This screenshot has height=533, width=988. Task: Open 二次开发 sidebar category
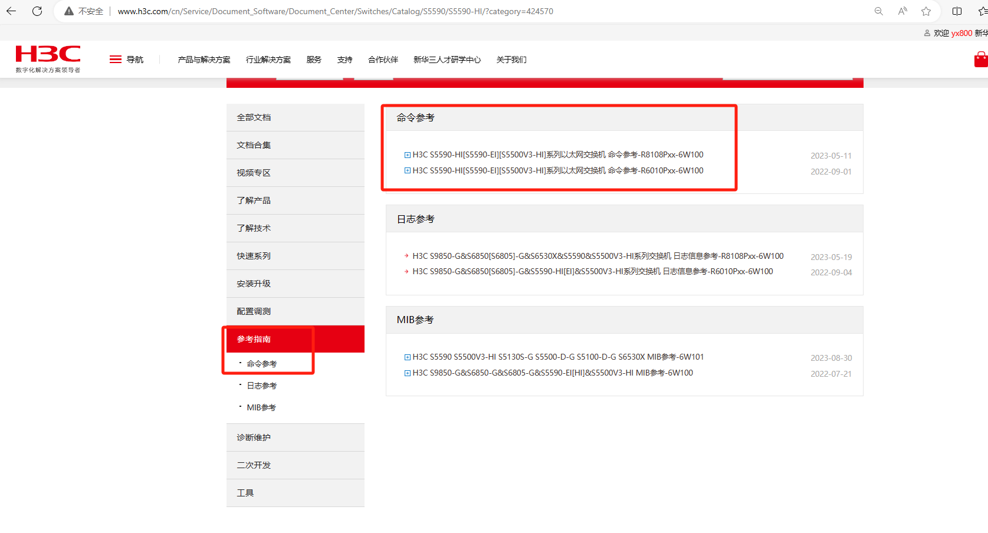tap(296, 465)
